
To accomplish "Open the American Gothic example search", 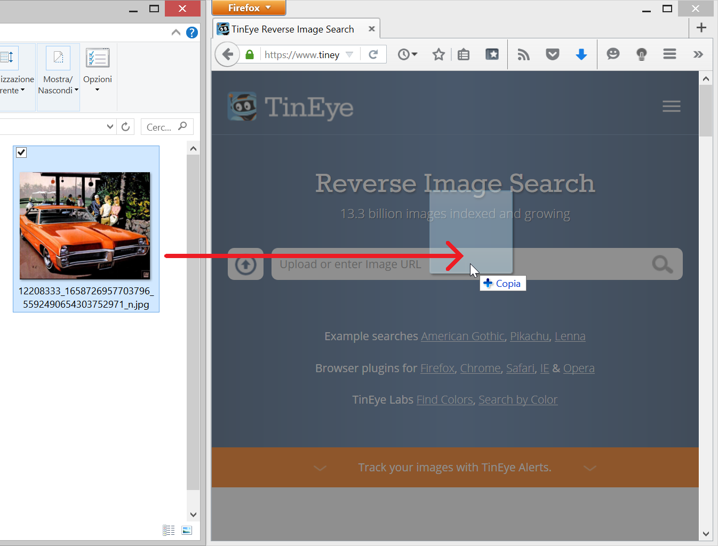I will pos(462,336).
